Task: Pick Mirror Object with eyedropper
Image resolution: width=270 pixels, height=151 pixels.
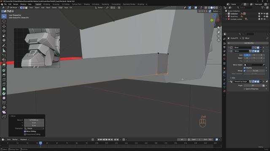Action: [x=263, y=65]
